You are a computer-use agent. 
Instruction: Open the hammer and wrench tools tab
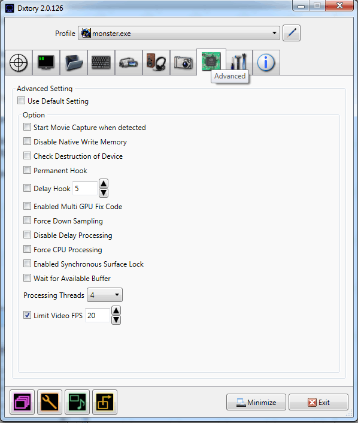tap(239, 62)
